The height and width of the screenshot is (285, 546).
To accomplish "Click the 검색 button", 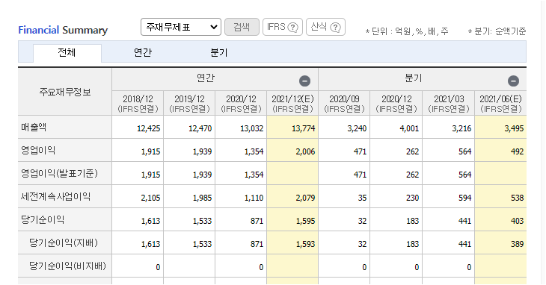I will pyautogui.click(x=242, y=27).
